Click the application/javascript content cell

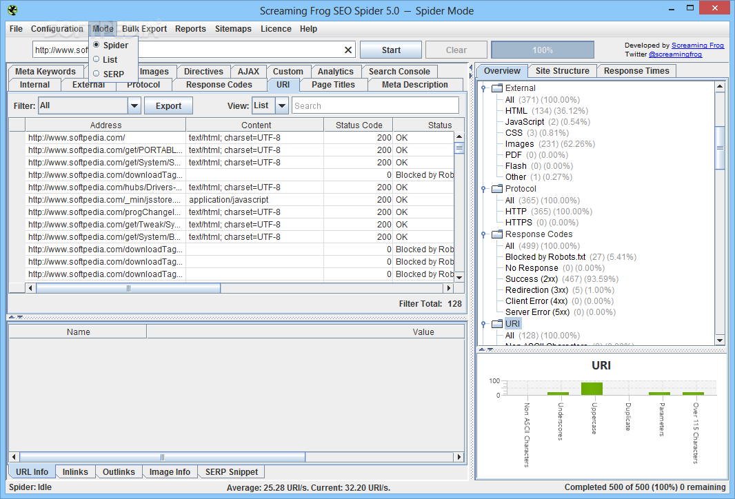[x=254, y=200]
